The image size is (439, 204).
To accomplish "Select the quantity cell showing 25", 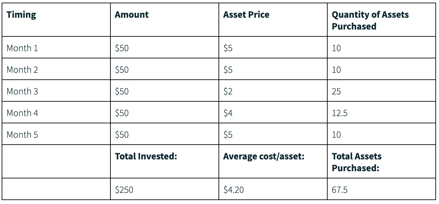I will [x=336, y=92].
